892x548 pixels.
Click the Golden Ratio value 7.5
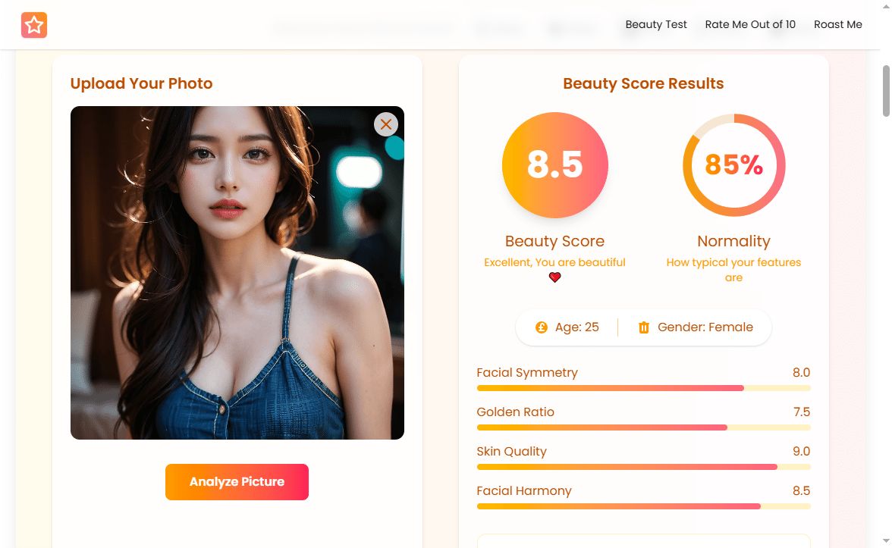[x=802, y=412]
